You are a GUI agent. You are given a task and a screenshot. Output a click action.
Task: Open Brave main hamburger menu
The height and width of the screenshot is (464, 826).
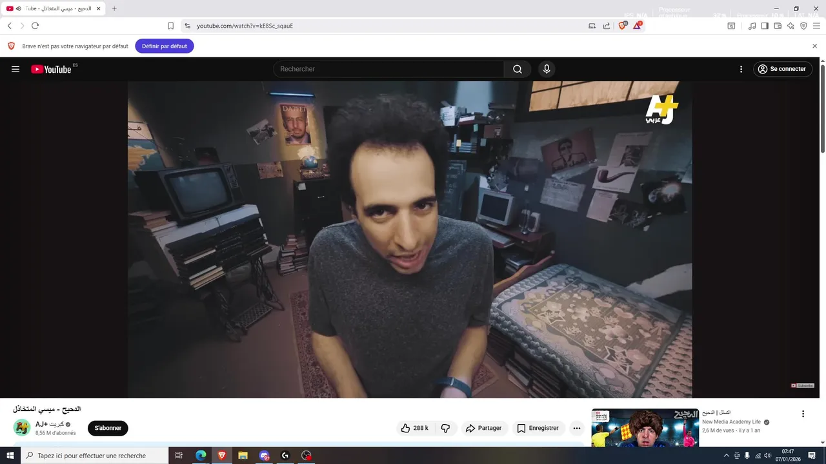click(816, 26)
